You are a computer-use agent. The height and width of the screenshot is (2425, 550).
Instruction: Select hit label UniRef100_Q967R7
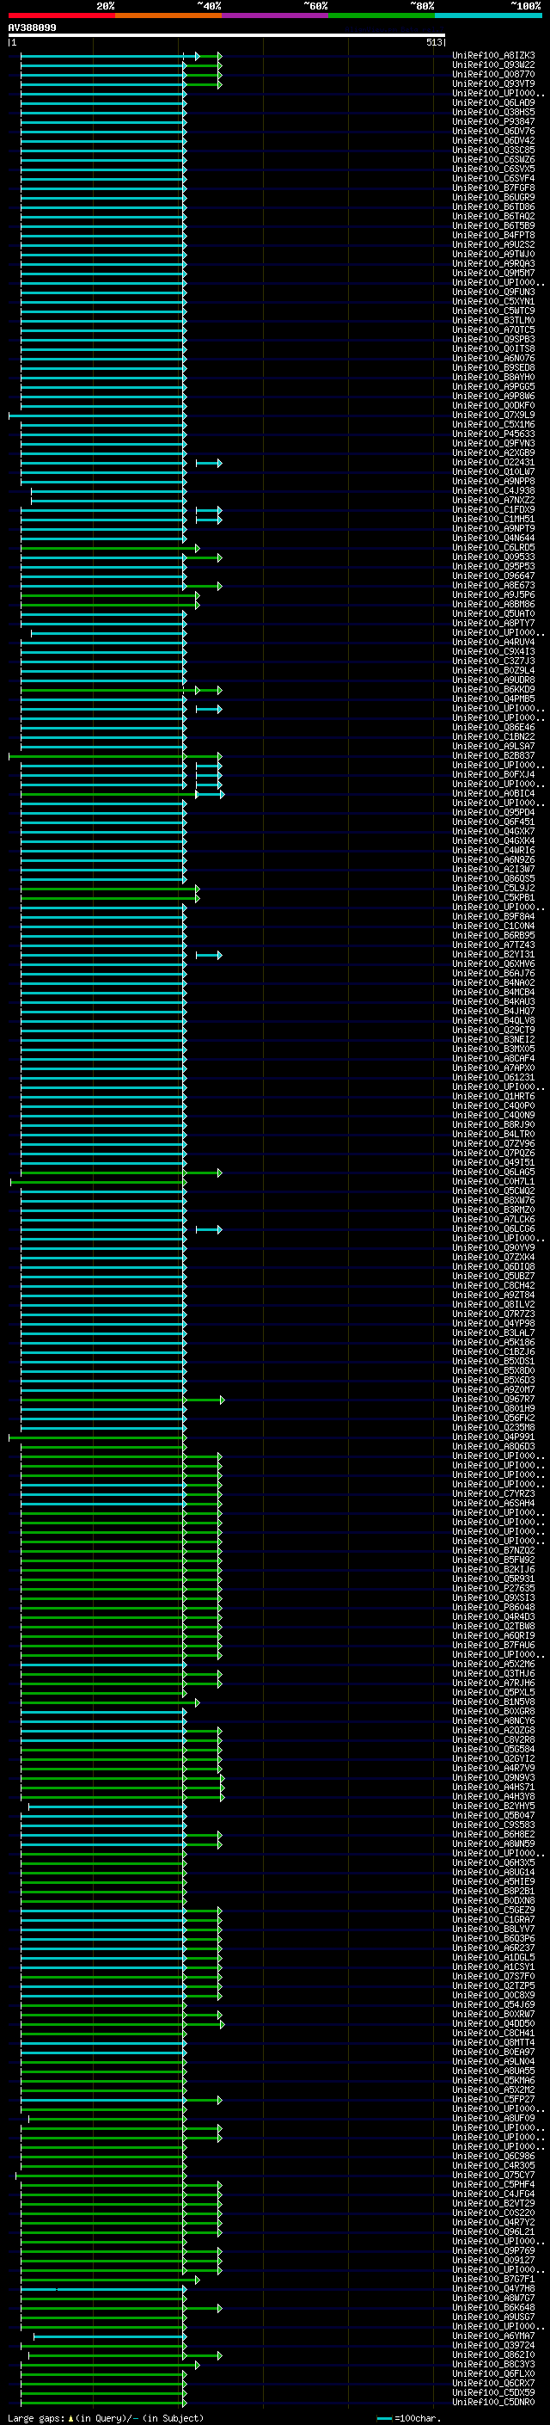tap(492, 1399)
